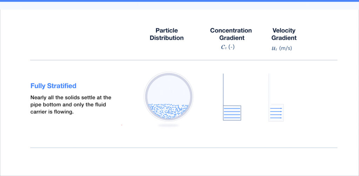Click the vertical axis of concentration chart
Image resolution: width=359 pixels, height=176 pixels.
(223, 89)
